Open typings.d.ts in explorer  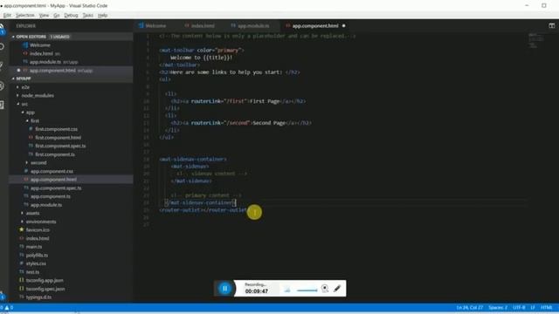tap(38, 297)
